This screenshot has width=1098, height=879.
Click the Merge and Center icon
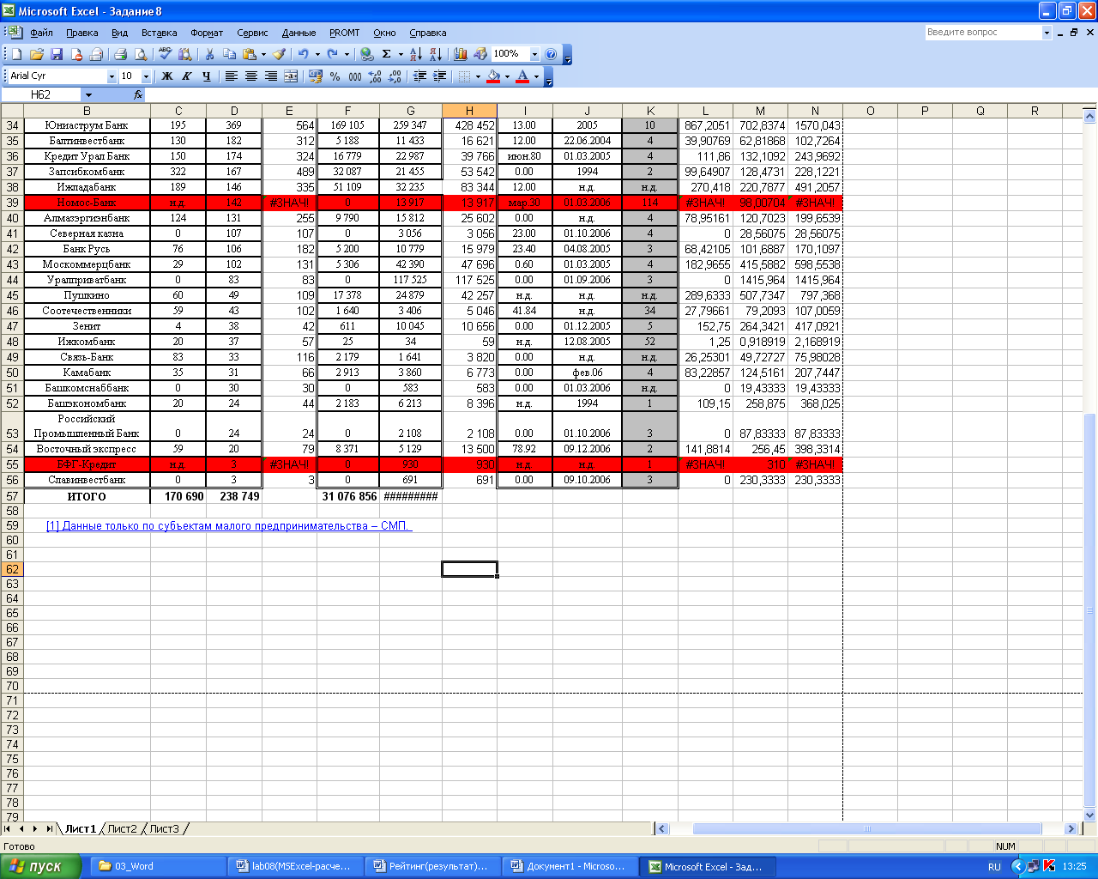coord(291,76)
